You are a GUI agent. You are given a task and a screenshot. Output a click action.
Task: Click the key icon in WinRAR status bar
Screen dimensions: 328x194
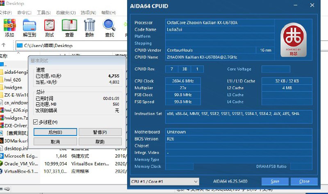(x=7, y=189)
